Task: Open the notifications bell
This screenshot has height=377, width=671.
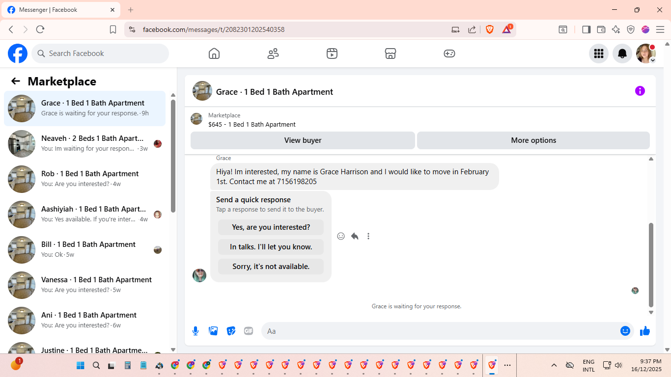Action: pos(622,54)
